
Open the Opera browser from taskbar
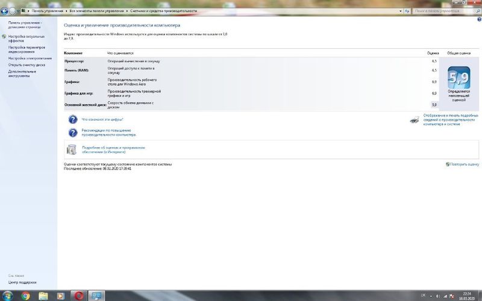(78, 296)
